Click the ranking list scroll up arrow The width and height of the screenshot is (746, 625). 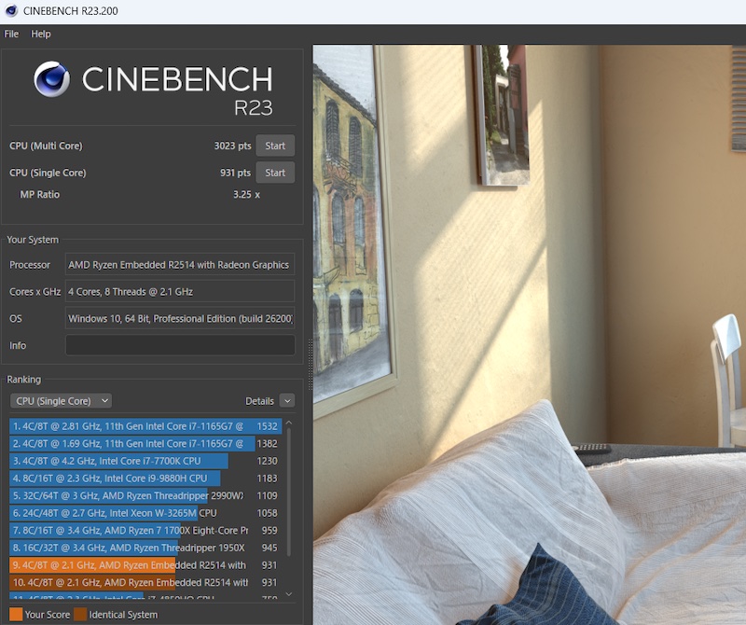pos(288,423)
